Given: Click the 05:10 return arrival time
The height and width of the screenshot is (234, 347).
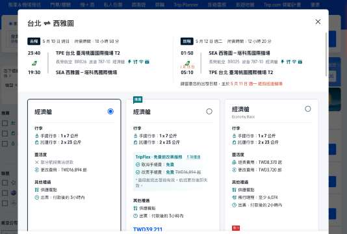Looking at the screenshot, I should (x=187, y=72).
